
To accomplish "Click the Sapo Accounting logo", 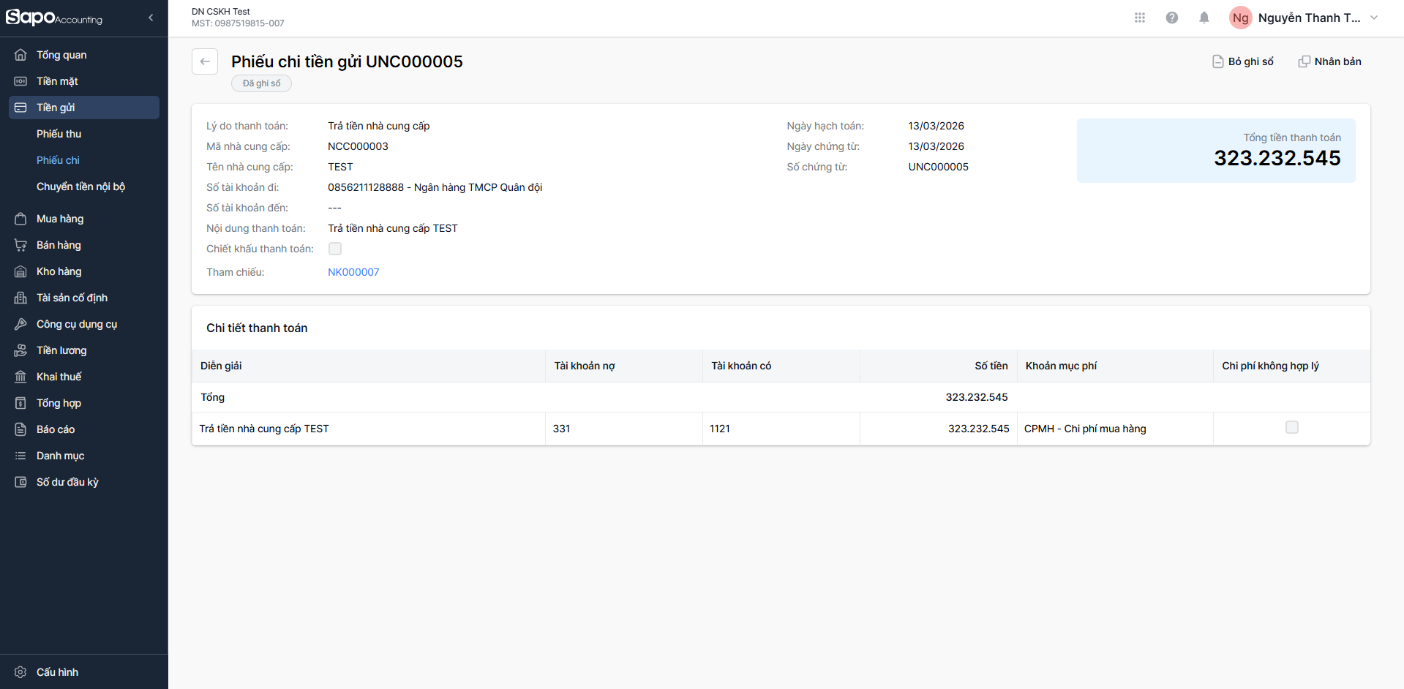I will [x=54, y=18].
